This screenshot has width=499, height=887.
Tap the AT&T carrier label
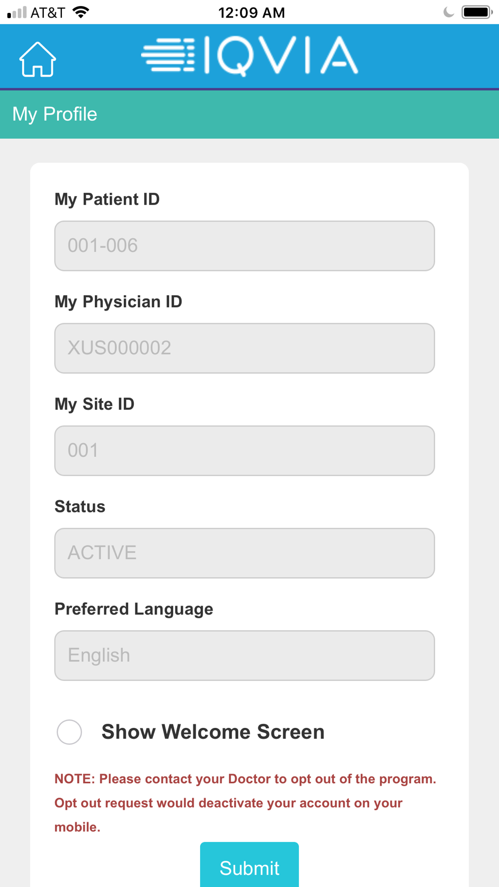pyautogui.click(x=48, y=12)
